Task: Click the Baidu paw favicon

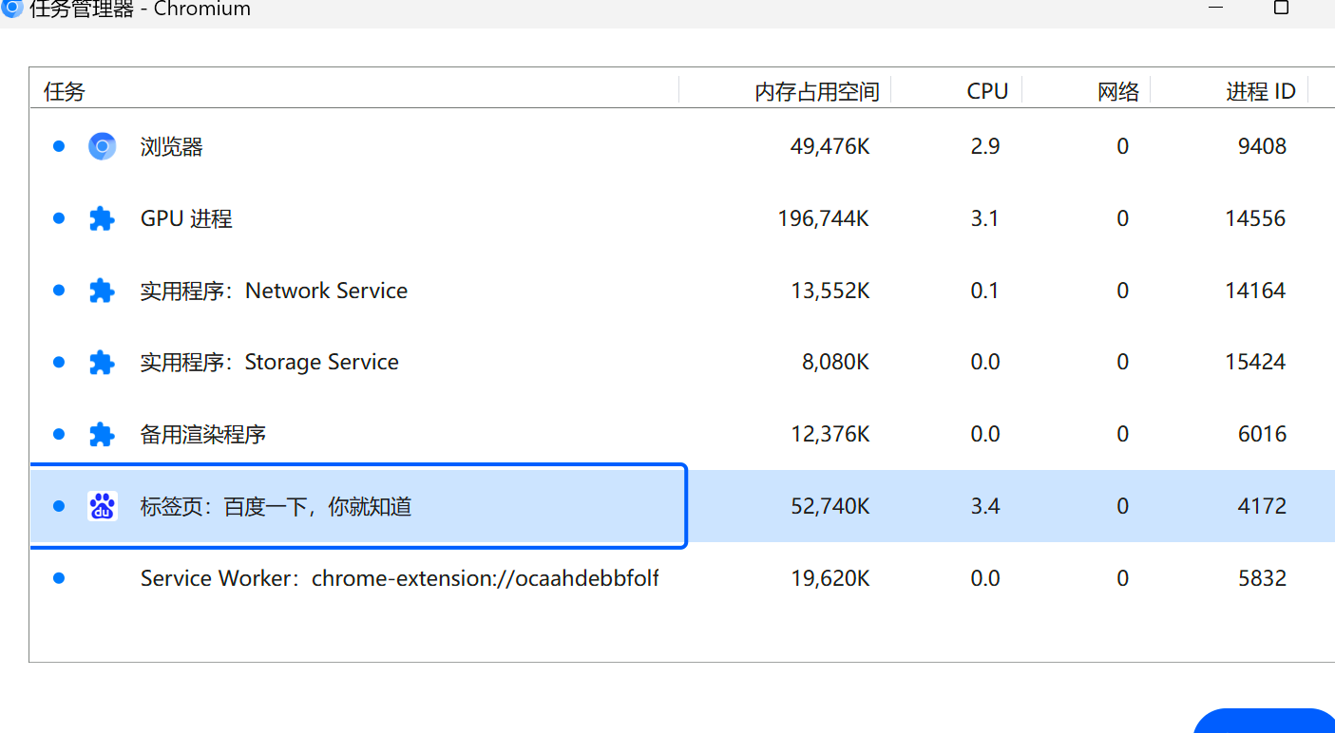Action: coord(102,506)
